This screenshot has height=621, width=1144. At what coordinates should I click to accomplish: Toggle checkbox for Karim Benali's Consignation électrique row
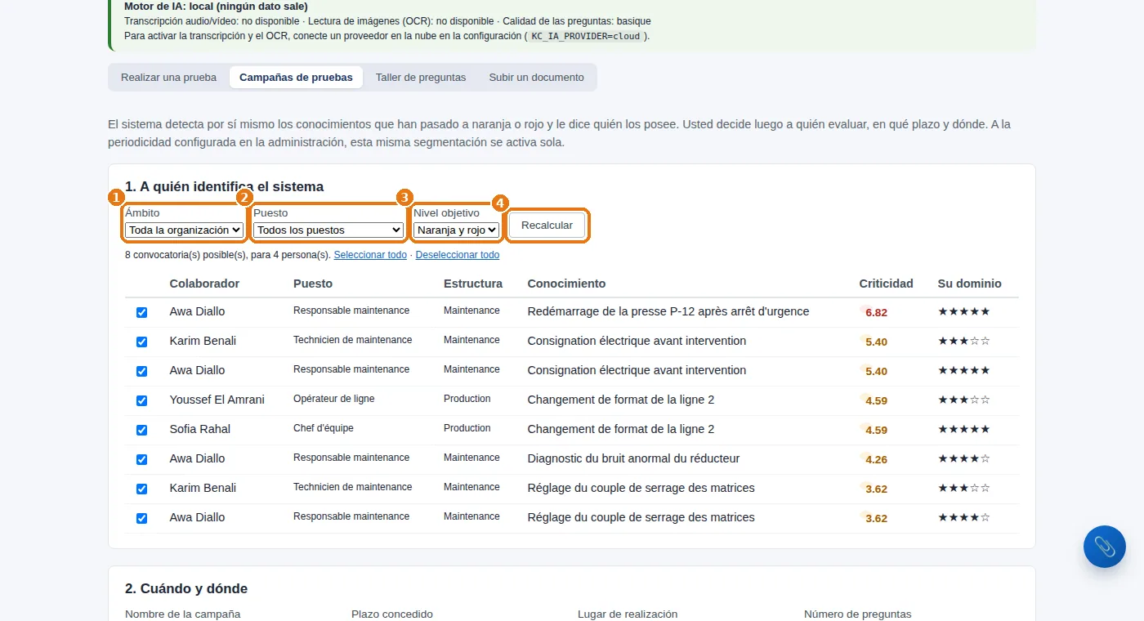(141, 342)
